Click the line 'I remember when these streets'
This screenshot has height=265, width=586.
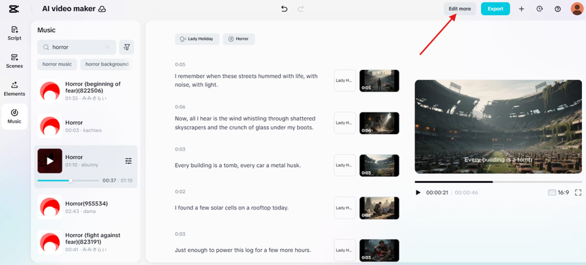(x=246, y=81)
